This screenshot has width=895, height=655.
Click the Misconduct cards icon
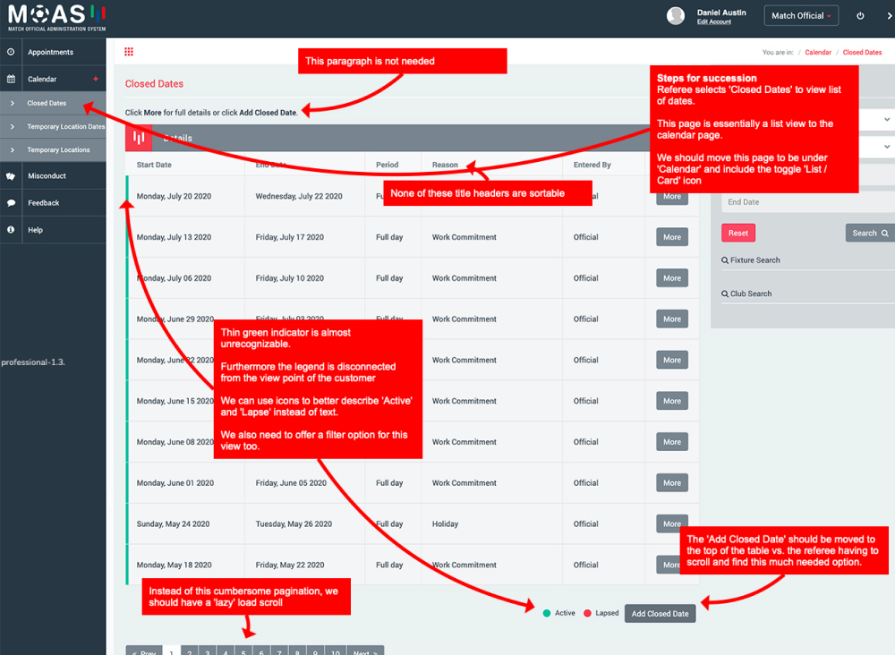tap(11, 176)
